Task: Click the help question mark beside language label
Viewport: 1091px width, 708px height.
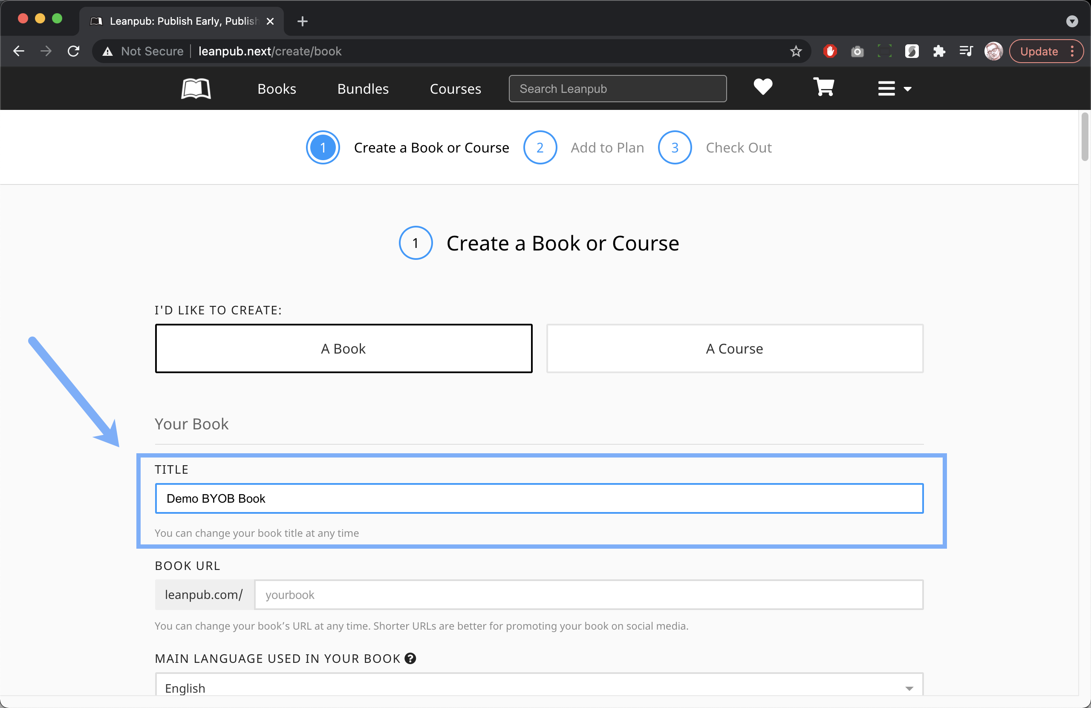Action: 410,658
